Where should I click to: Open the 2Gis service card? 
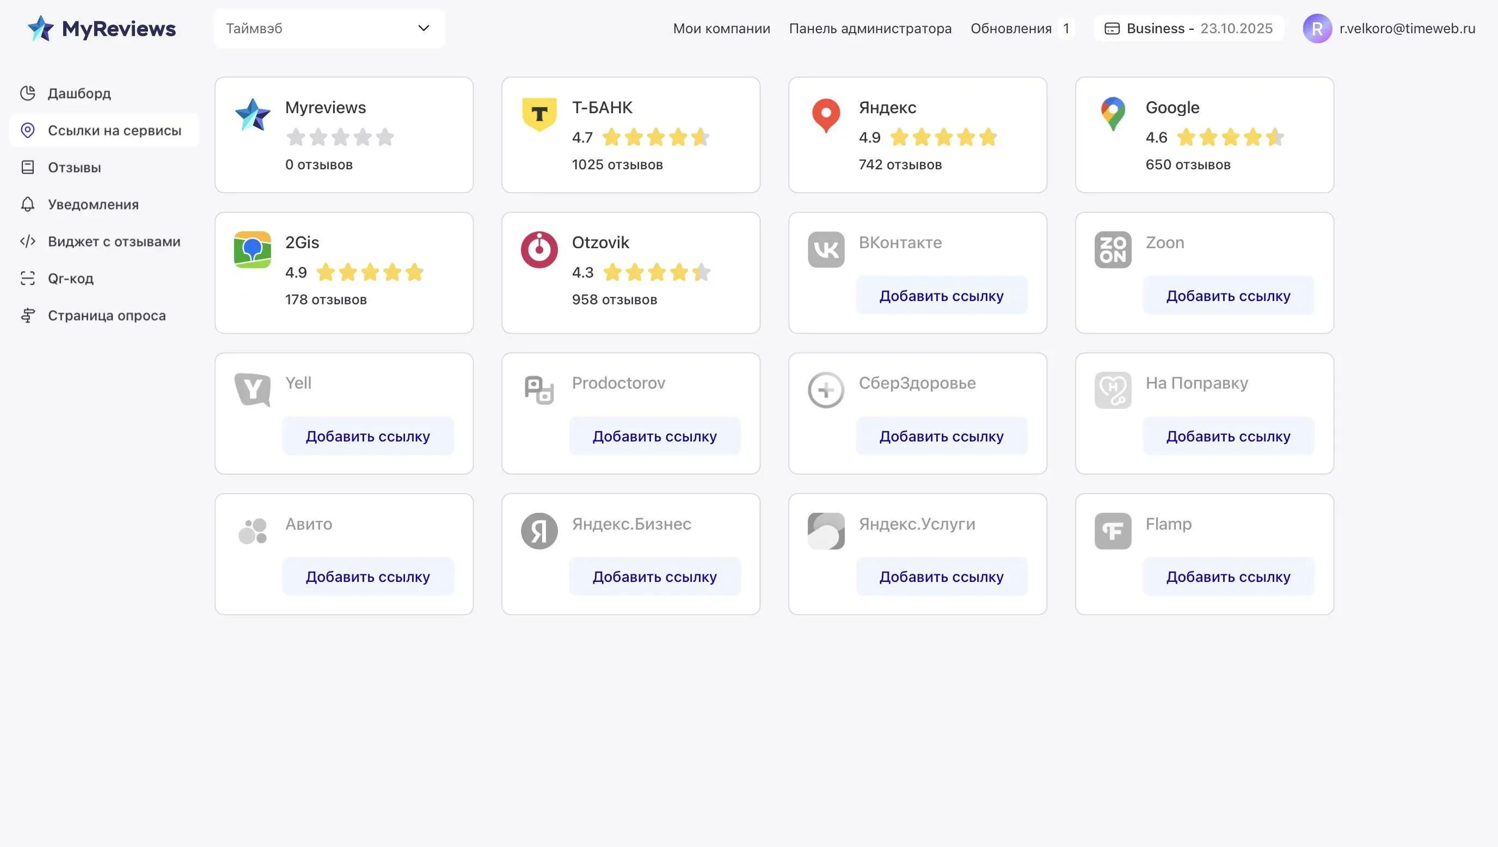(343, 272)
